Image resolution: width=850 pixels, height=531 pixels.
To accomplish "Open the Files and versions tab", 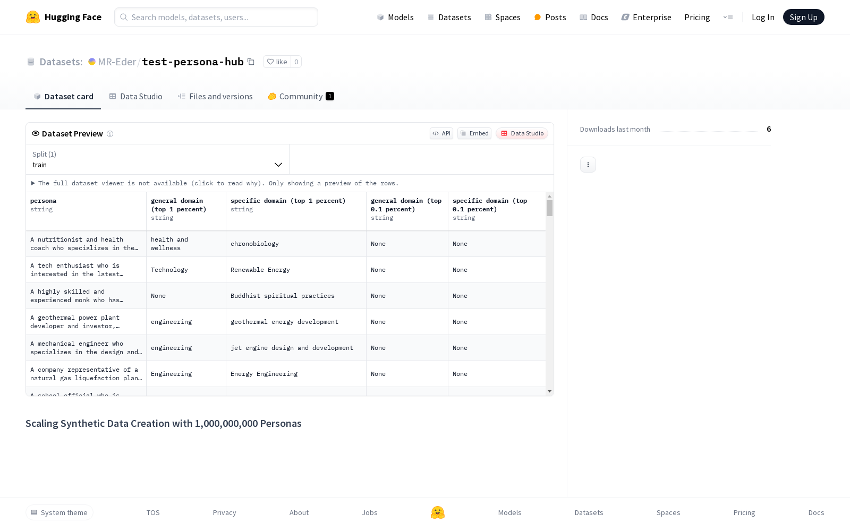I will pyautogui.click(x=215, y=96).
